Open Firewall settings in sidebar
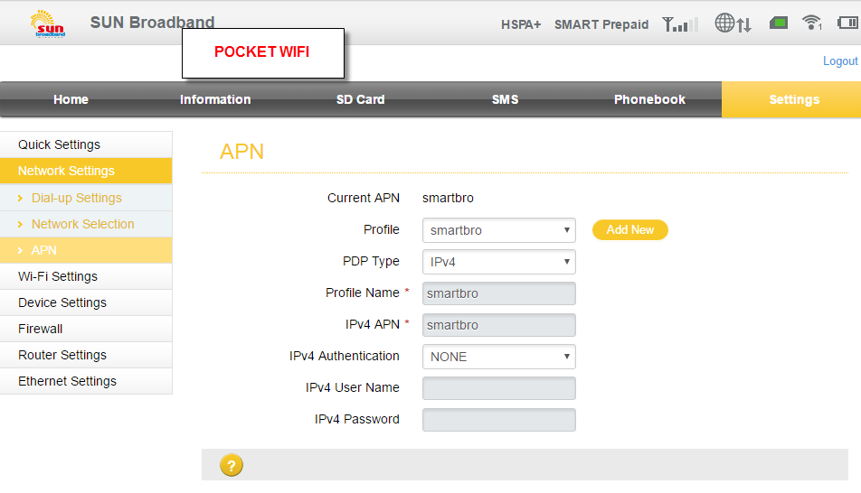Viewport: 861px width, 493px height. coord(41,329)
